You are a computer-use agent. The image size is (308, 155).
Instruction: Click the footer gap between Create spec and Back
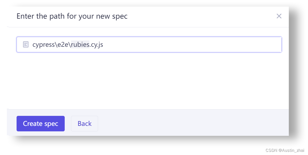(68, 123)
